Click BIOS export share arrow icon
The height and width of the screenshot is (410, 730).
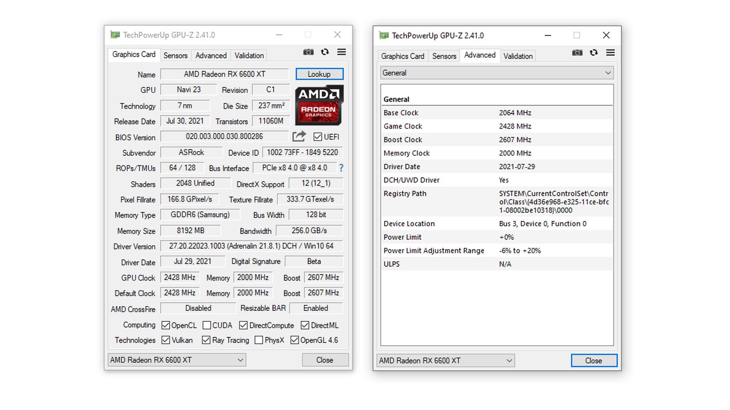pos(299,136)
